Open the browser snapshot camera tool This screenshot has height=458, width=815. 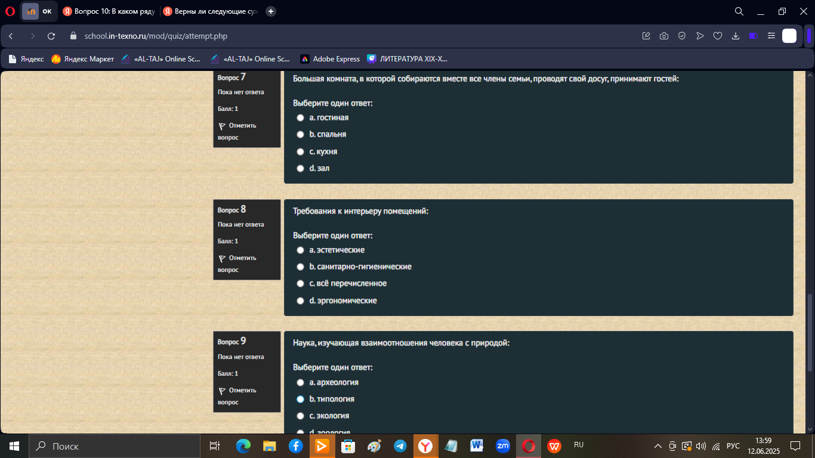pos(664,36)
